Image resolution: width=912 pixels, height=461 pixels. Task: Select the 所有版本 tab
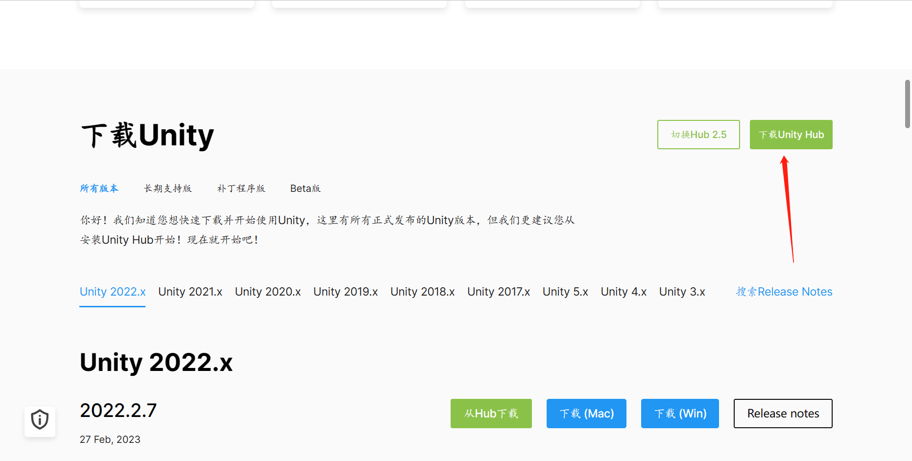click(x=99, y=188)
